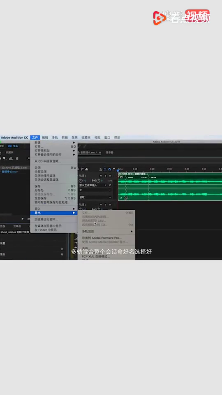Click the volume knob on 轨道 1
Viewport: 222px width, 395px height.
point(81,181)
